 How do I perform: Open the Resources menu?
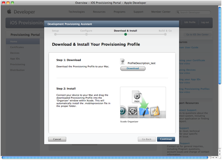point(99,12)
